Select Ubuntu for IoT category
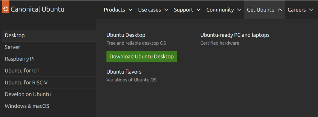318x117 pixels. coord(49,71)
